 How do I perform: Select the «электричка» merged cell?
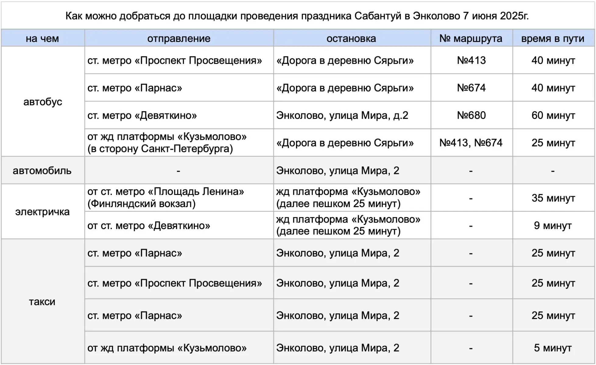43,212
